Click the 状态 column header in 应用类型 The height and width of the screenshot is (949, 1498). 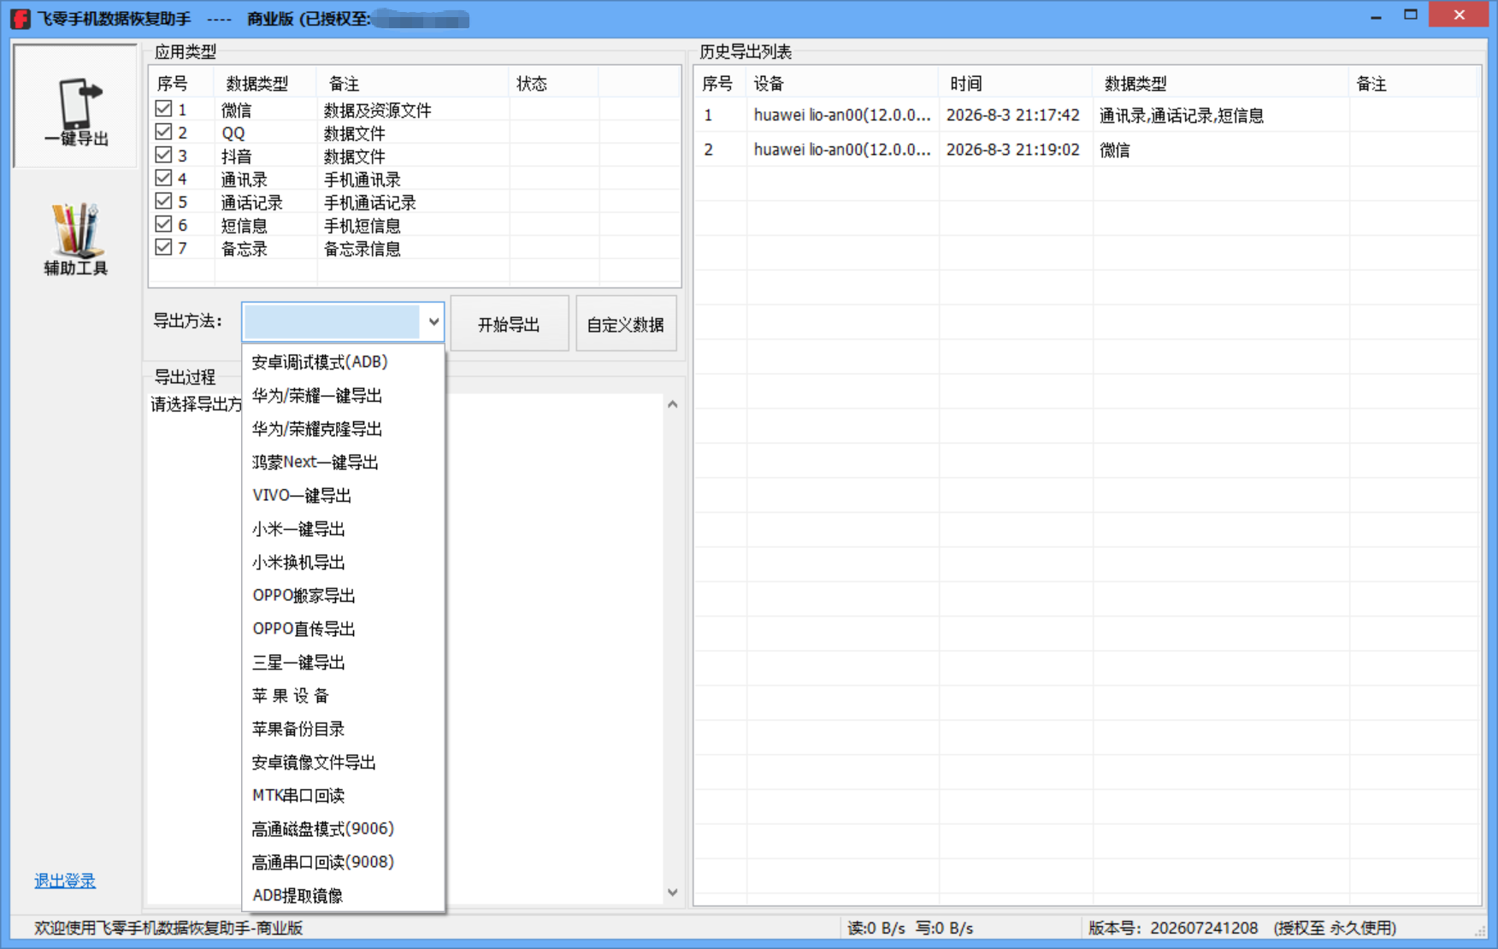click(x=553, y=83)
